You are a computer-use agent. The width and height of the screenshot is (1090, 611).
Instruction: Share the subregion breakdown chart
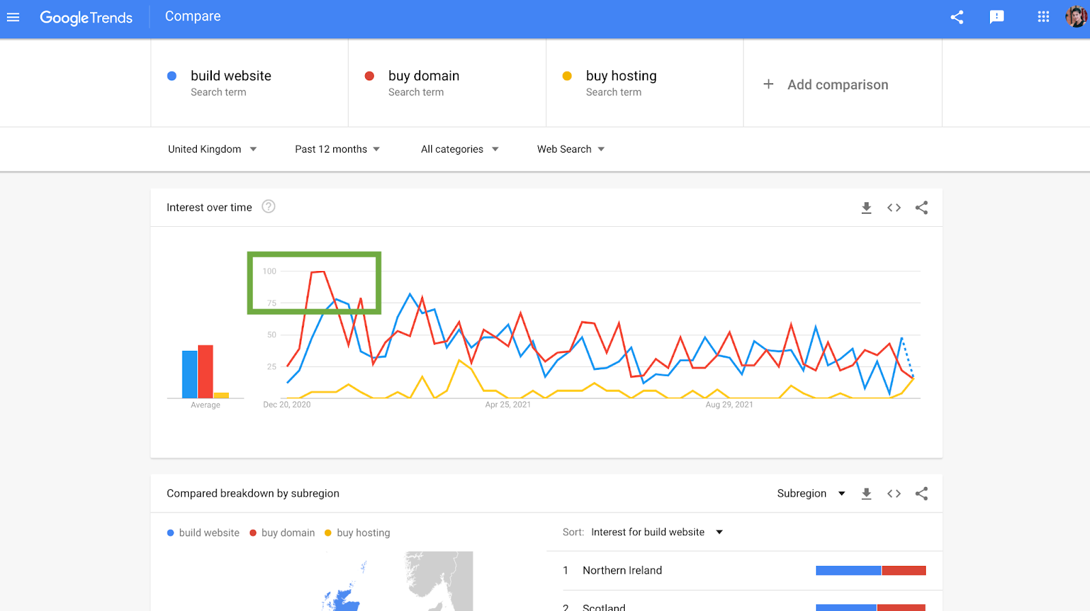922,494
